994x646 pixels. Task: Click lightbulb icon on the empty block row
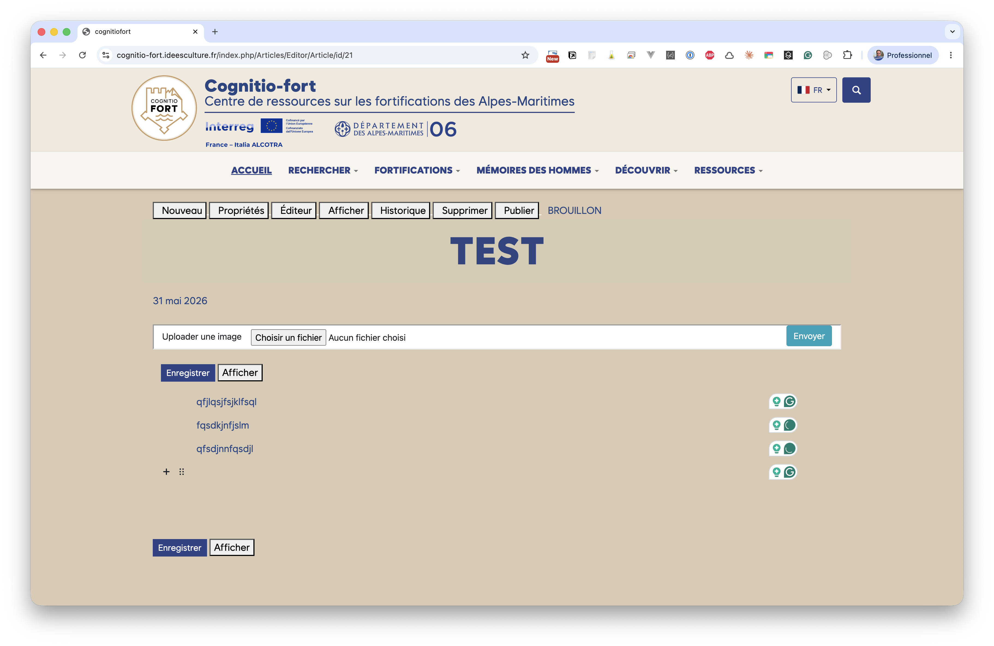point(776,472)
